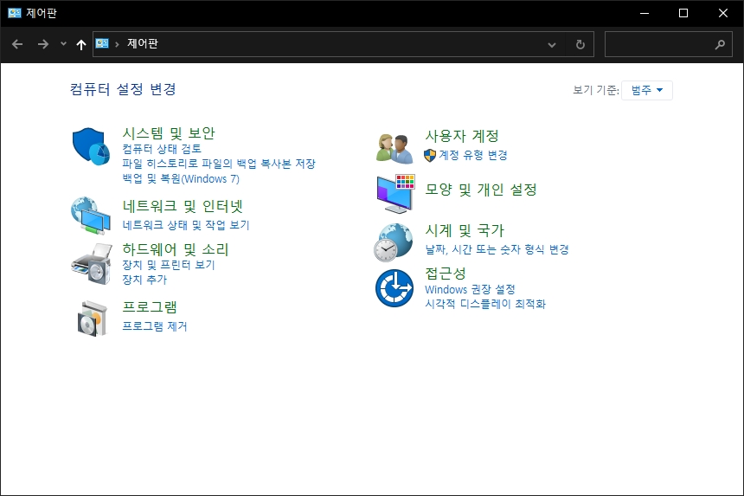Click the 제어판 breadcrumb in address bar
Screen dimensions: 744x496
click(x=143, y=43)
